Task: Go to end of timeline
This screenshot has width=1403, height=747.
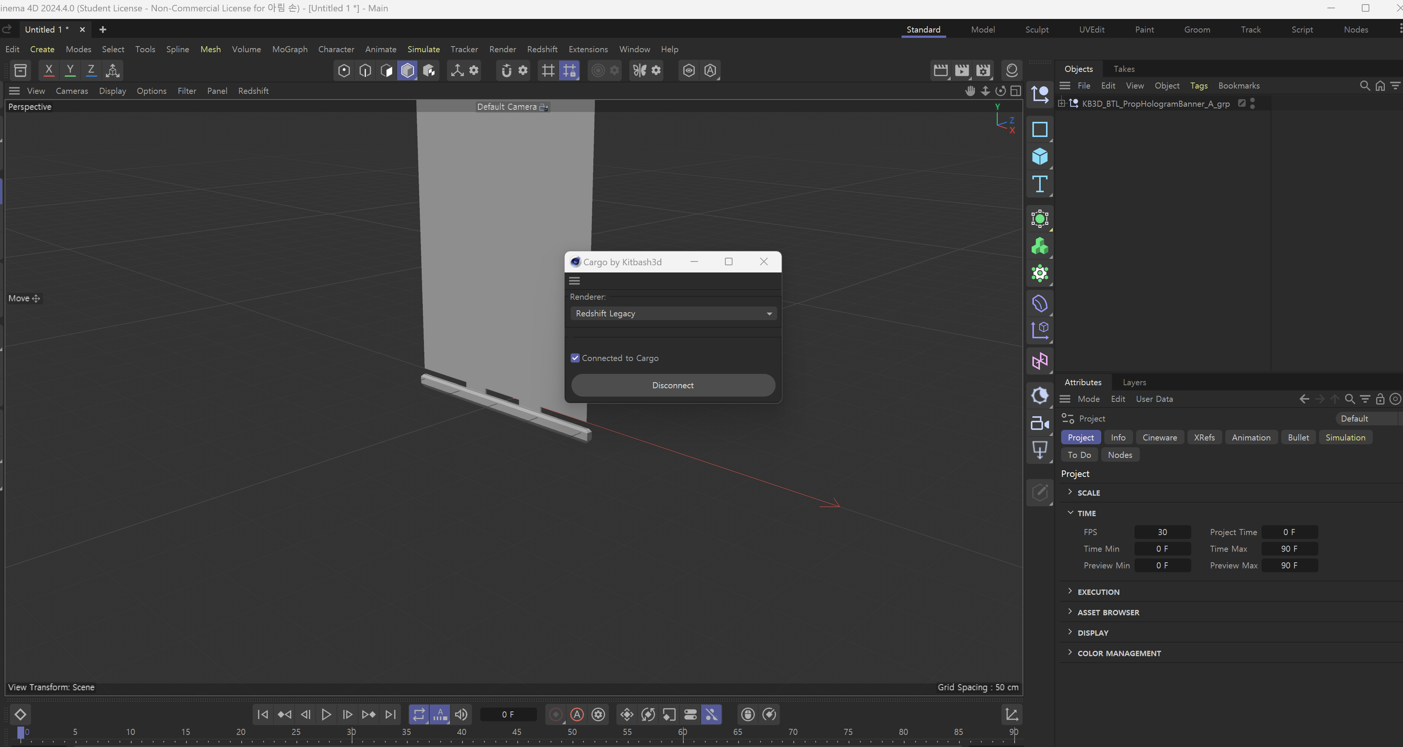Action: point(391,714)
